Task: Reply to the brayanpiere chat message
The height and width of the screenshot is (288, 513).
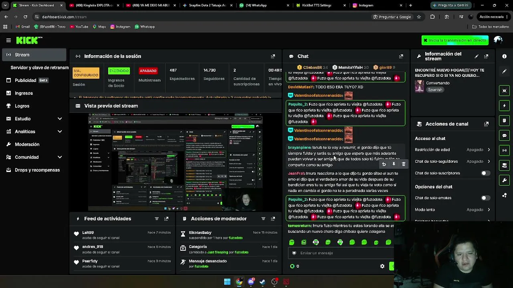Action: (384, 164)
